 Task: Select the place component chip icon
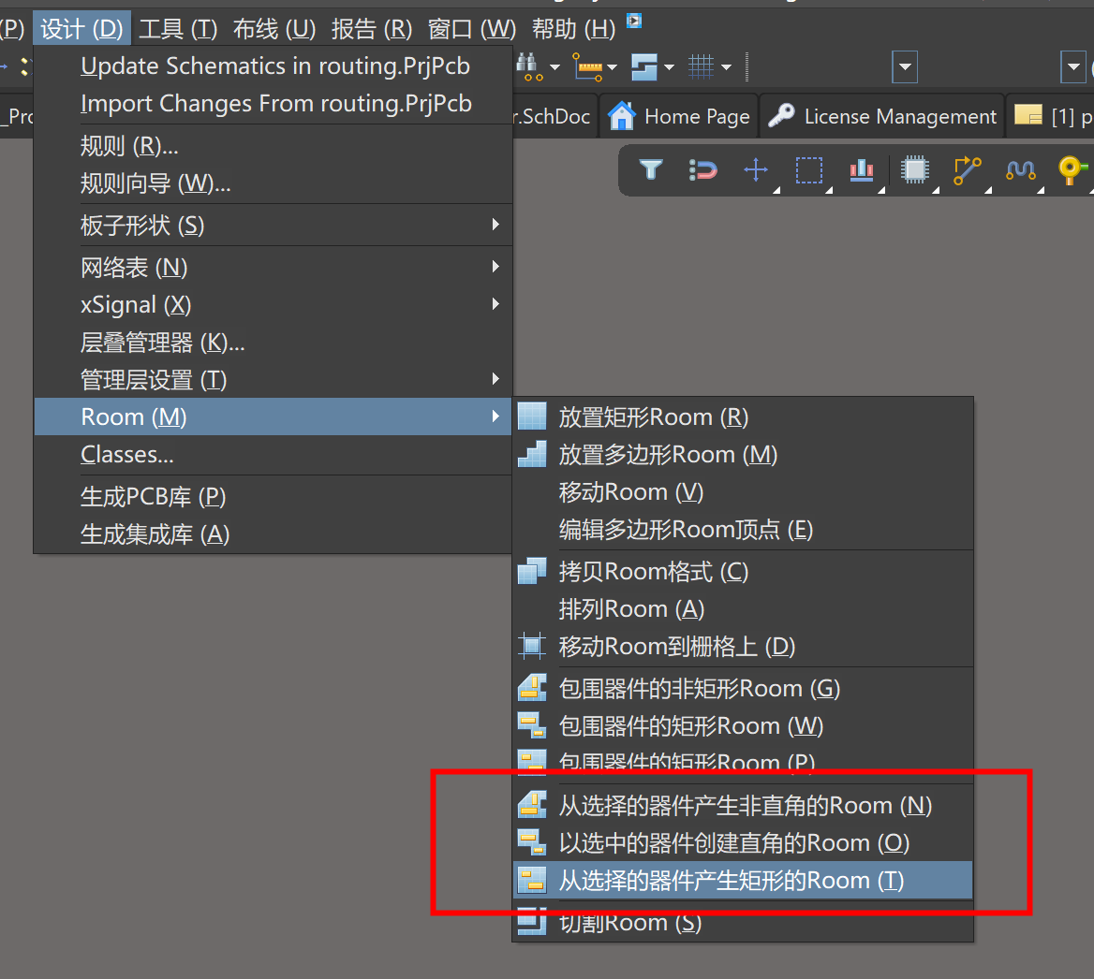914,169
